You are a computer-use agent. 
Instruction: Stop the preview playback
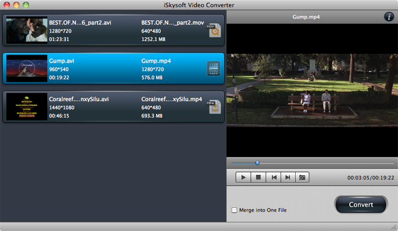point(258,177)
